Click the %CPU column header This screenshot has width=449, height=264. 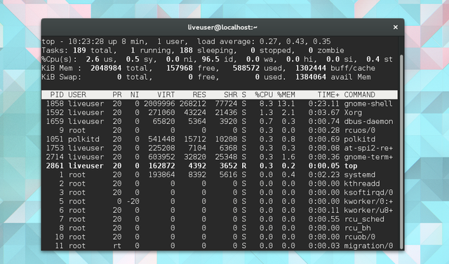point(264,95)
